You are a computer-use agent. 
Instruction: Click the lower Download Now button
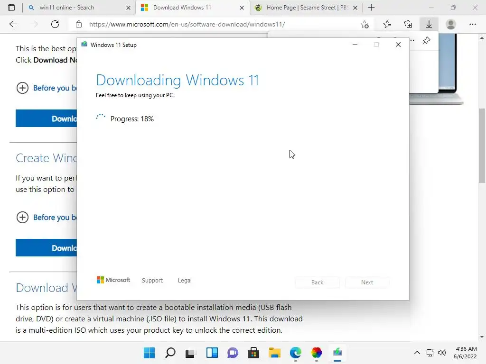point(46,247)
